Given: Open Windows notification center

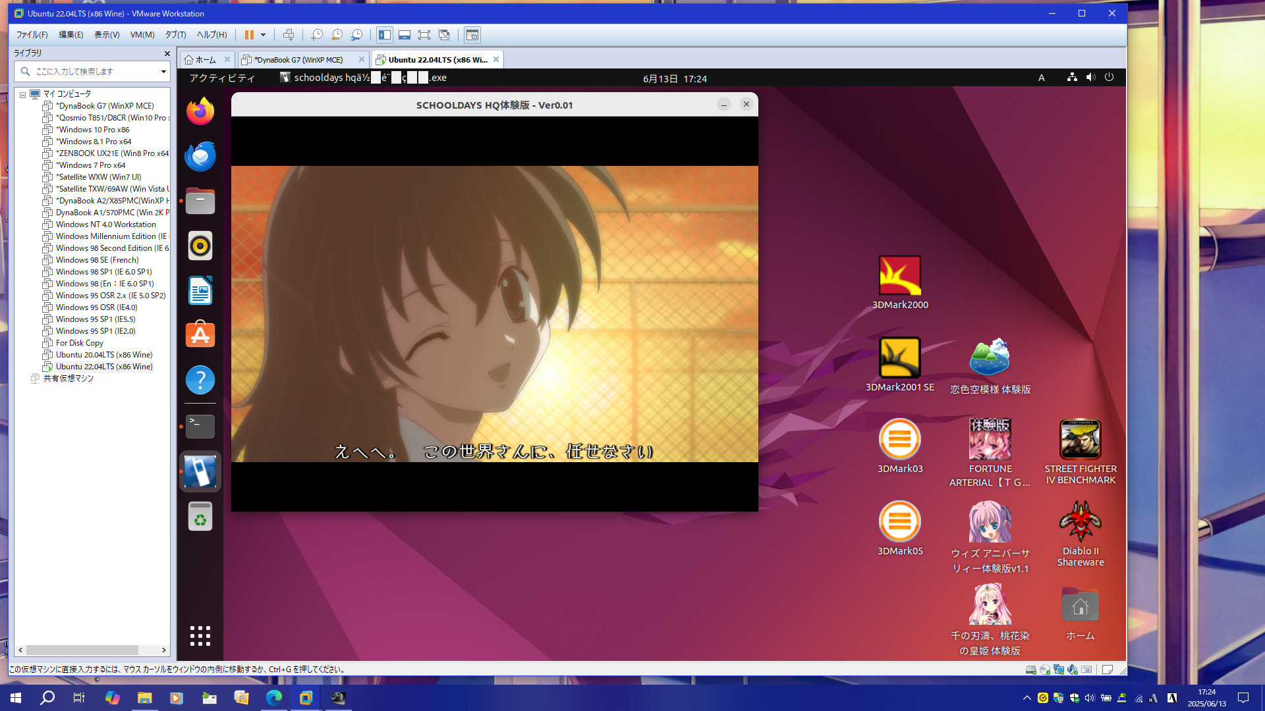Looking at the screenshot, I should 1243,698.
